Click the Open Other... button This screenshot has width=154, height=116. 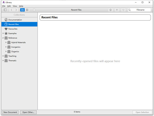[28, 112]
